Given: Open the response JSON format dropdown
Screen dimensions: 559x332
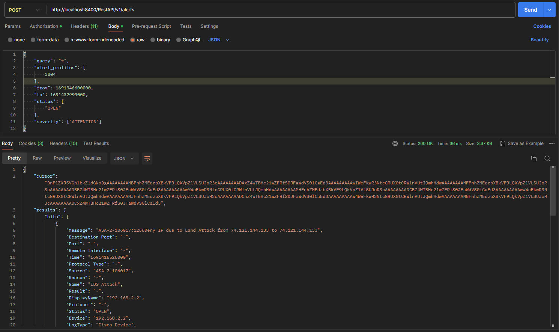Looking at the screenshot, I should 124,158.
